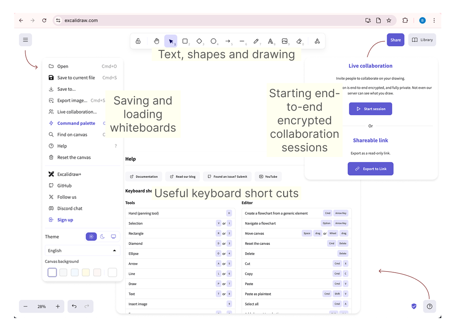Open GitHub link in menu
453x331 pixels.
click(x=83, y=186)
